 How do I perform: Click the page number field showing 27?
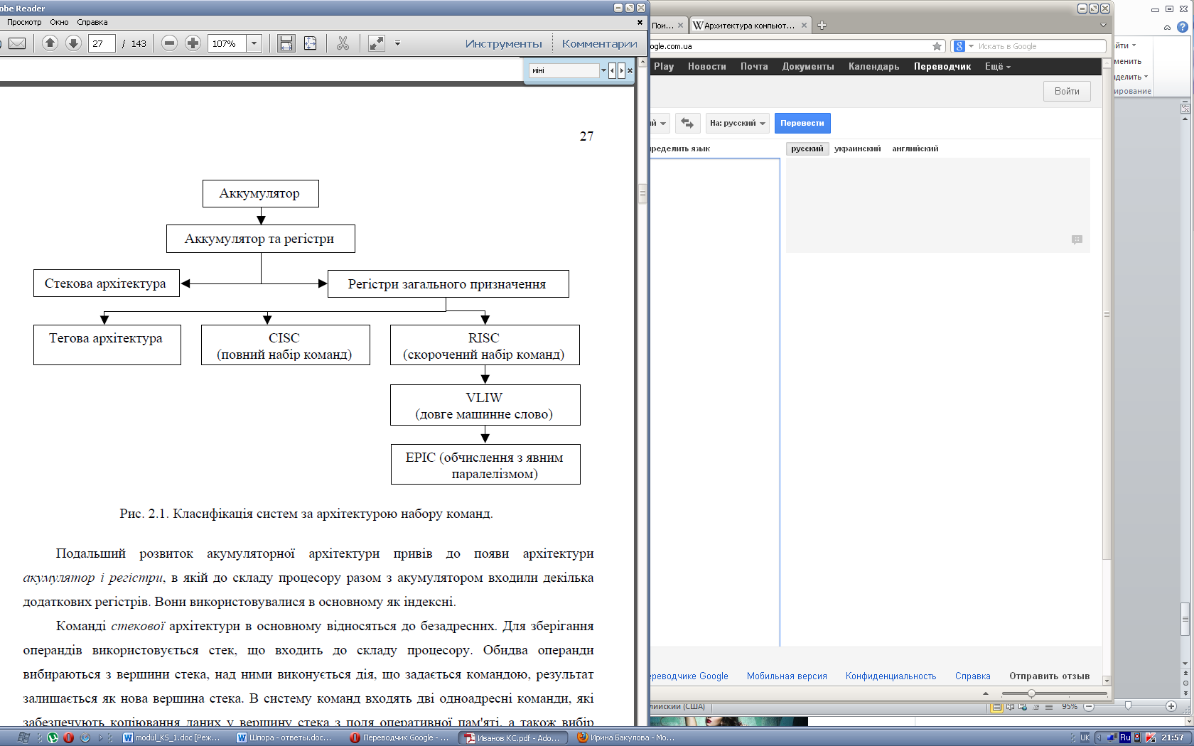tap(102, 43)
